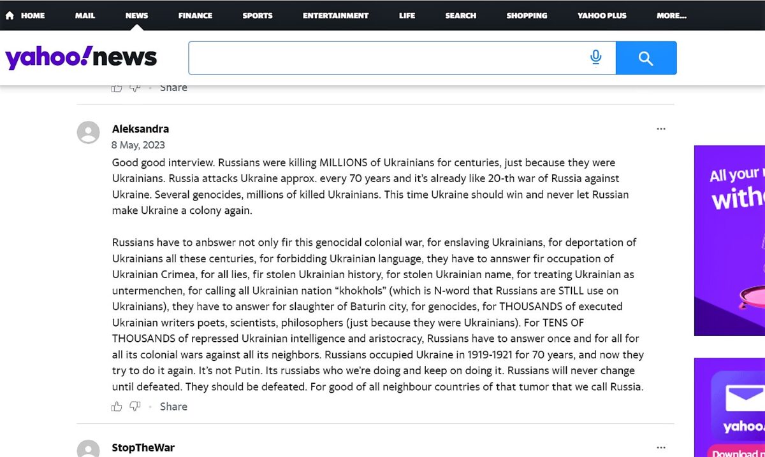Open options menu for StopTheWar's comment
Screen dimensions: 765x457
660,447
